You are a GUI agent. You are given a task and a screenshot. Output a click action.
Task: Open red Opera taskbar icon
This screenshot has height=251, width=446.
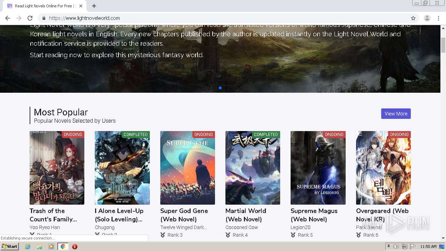(x=75, y=246)
